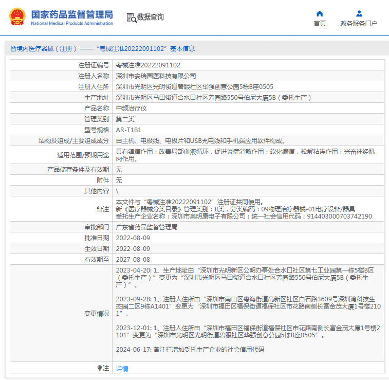Select the backslash value for 其他内容

point(117,191)
